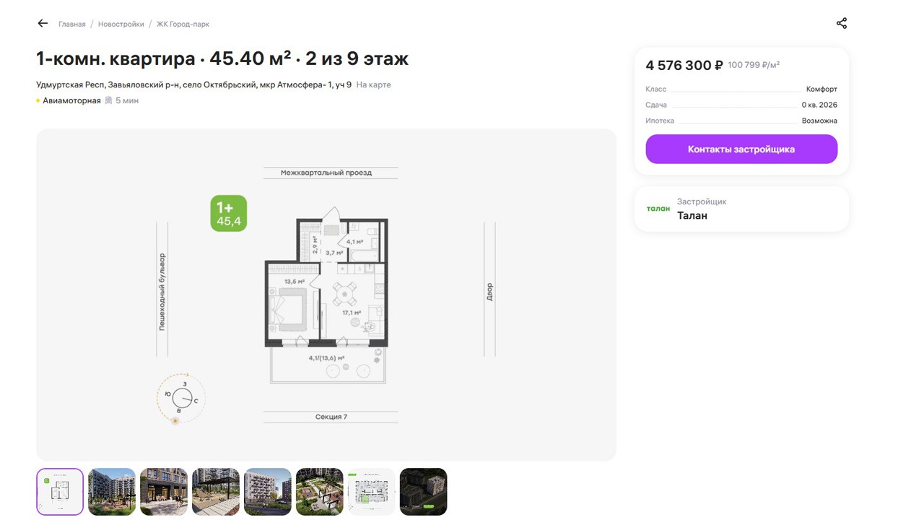Screen dimensions: 924x520
Task: Open the ЖК Город-парк breadcrumb
Action: tap(183, 25)
